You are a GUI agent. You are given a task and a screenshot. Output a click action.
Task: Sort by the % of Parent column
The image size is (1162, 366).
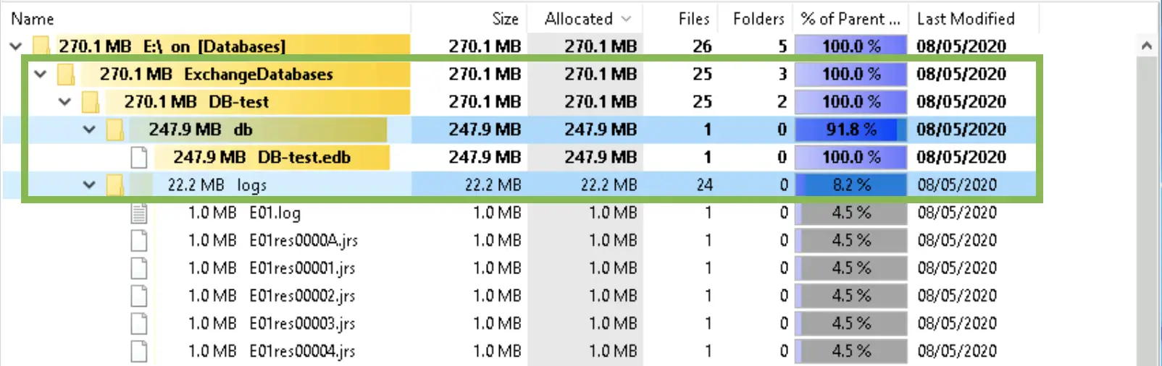click(850, 19)
